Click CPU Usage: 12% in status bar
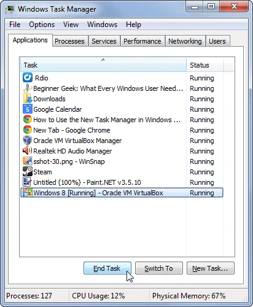Screen dimensions: 253x307 (x=98, y=296)
